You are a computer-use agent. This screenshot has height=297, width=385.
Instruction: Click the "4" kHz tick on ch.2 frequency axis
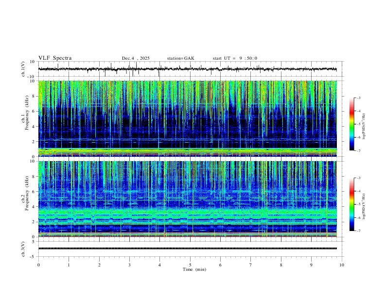pos(34,207)
